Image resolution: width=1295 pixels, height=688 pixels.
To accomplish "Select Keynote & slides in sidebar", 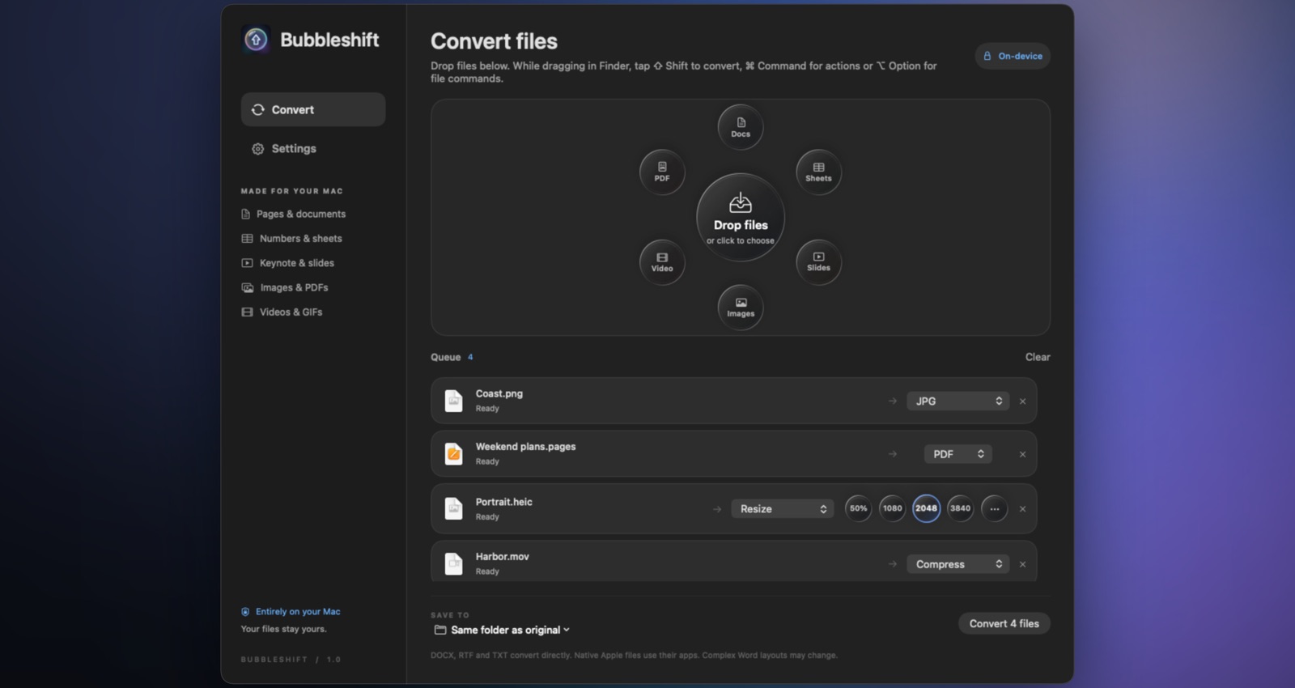I will [288, 263].
